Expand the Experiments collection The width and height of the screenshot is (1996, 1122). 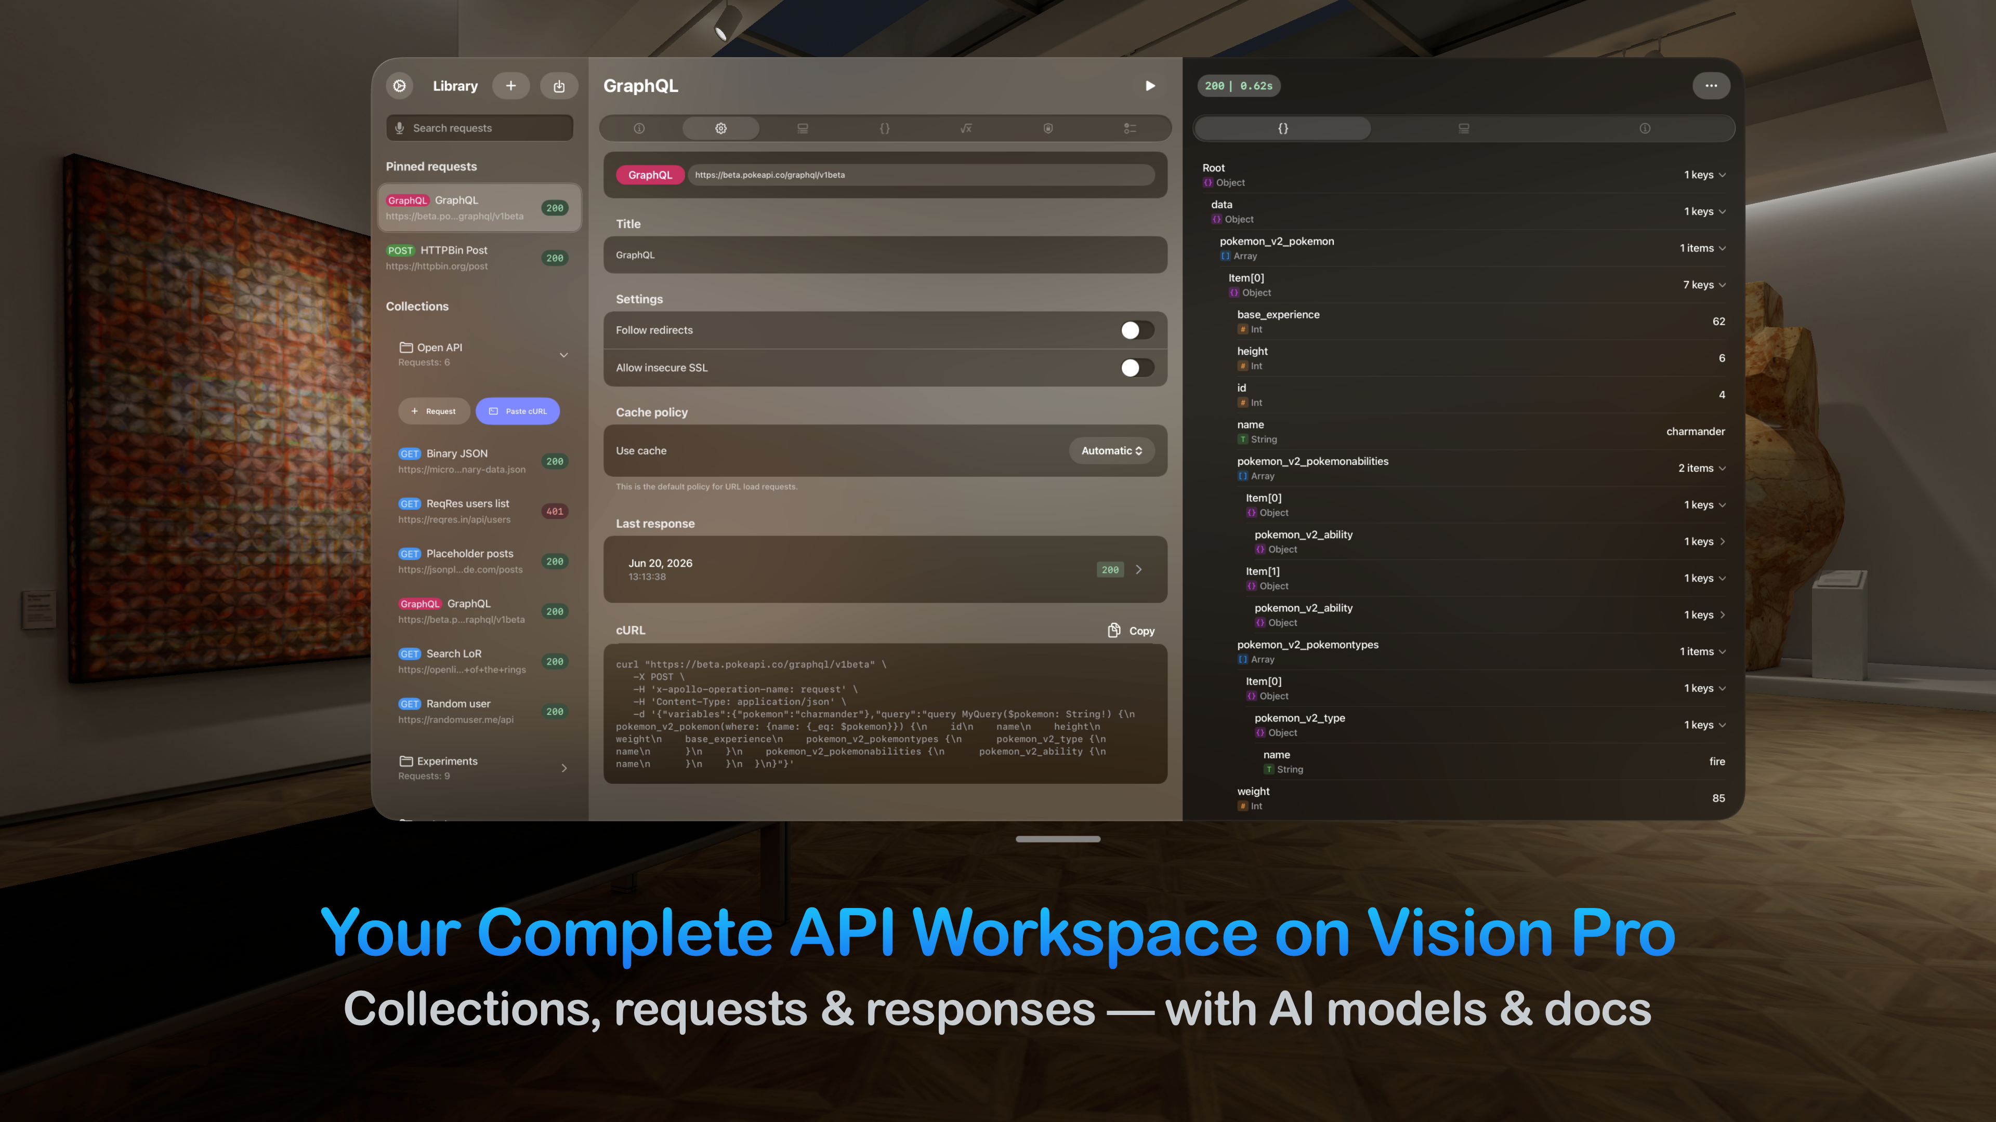click(x=564, y=768)
